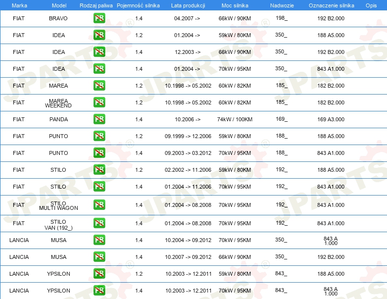Click production years 10.2007 -> 09.2012
The image size is (387, 299).
[188, 257]
